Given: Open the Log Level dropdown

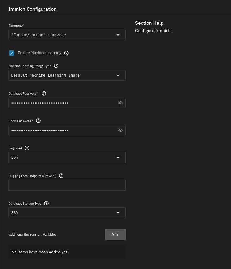Looking at the screenshot, I should (67, 158).
